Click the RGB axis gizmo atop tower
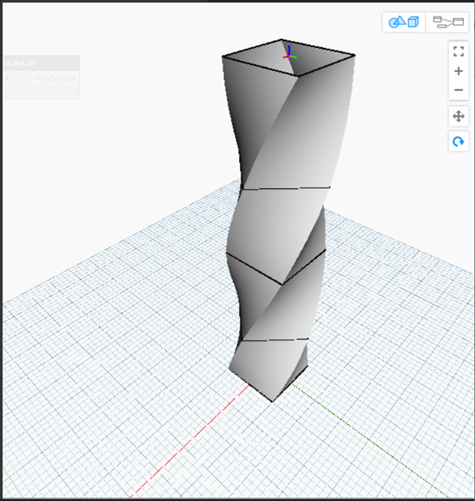The width and height of the screenshot is (475, 501). point(289,53)
